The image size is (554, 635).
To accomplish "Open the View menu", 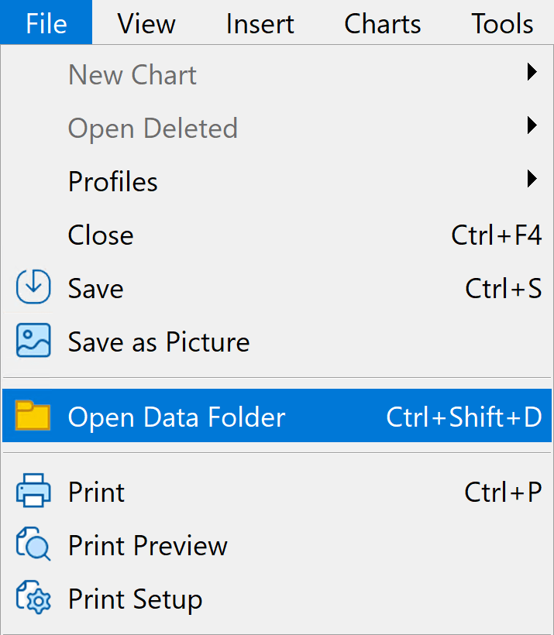I will [146, 22].
